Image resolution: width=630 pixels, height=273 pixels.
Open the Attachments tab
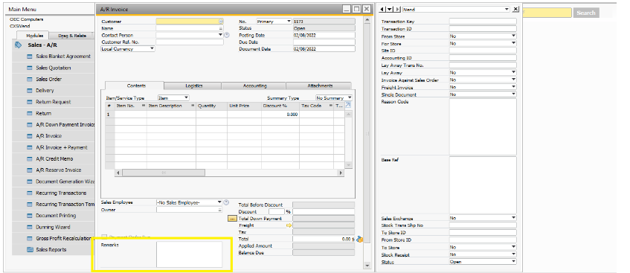tap(320, 86)
